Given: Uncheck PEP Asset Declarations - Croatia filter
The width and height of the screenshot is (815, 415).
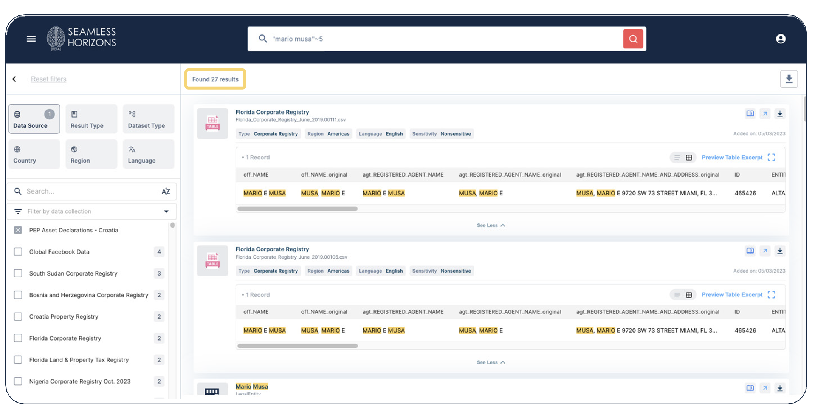Looking at the screenshot, I should pos(18,230).
